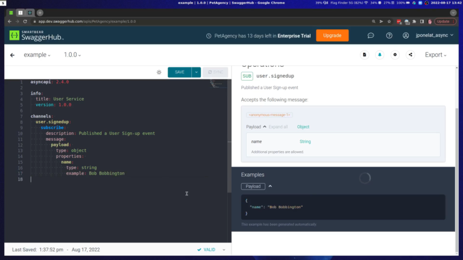The width and height of the screenshot is (463, 260).
Task: Click the editor minimap thumbnail
Action: point(218,84)
